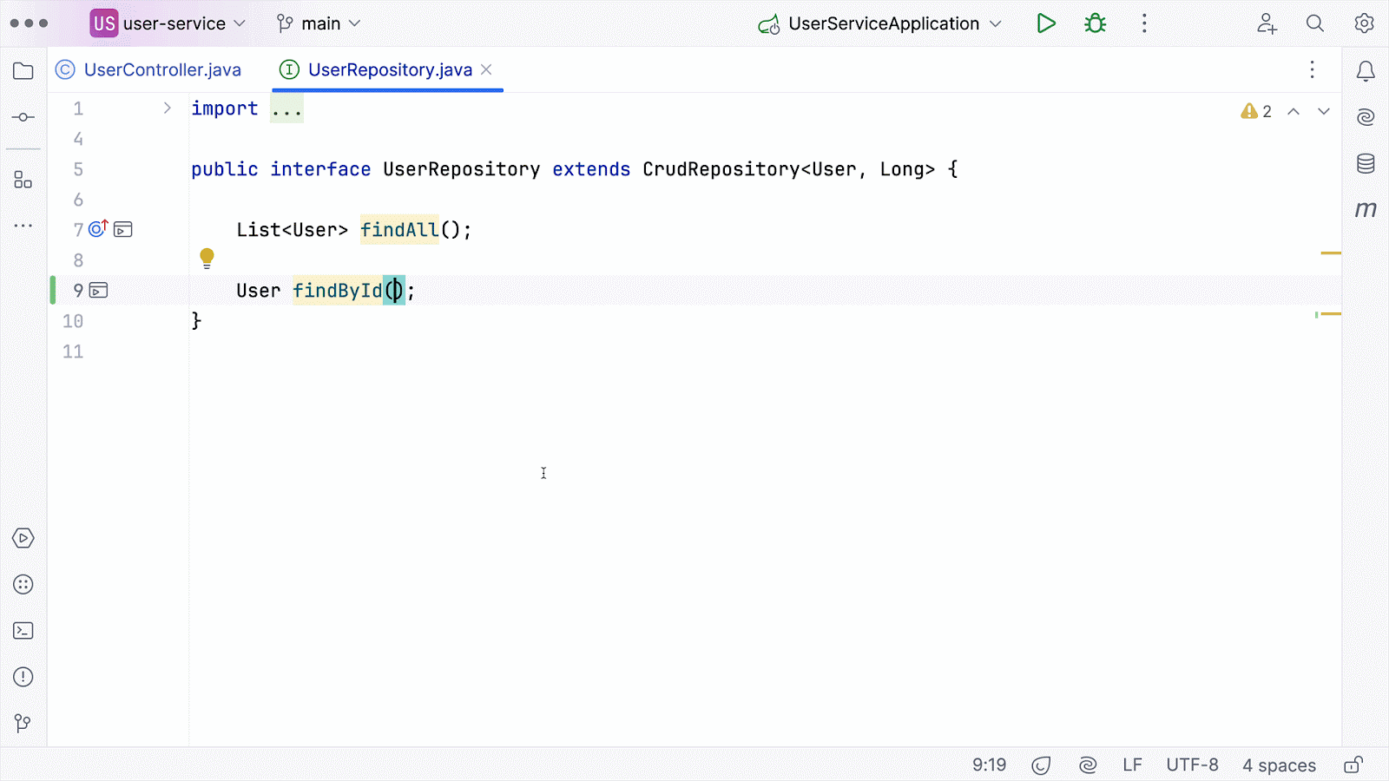1389x781 pixels.
Task: Change the UTF-8 file encoding
Action: (x=1192, y=765)
